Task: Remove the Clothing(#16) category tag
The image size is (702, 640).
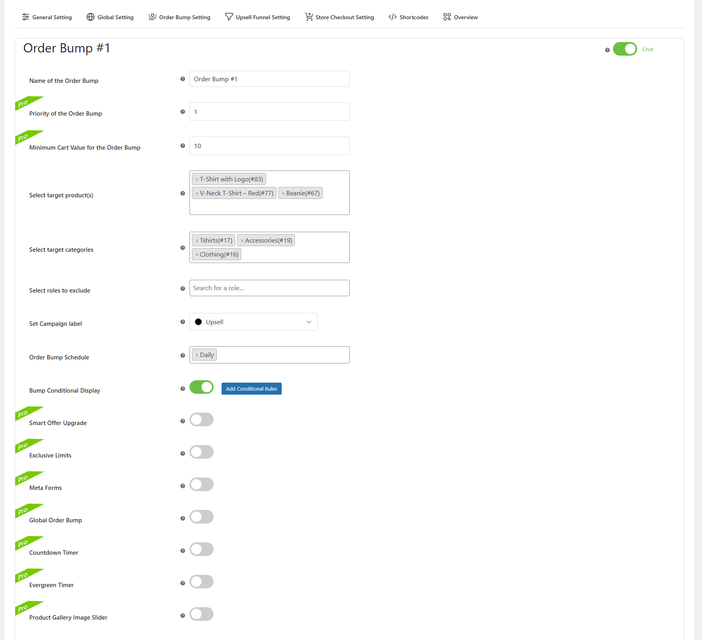Action: point(196,254)
